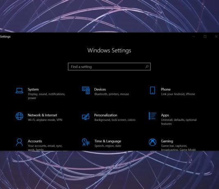This screenshot has width=219, height=189.
Task: Minimize the Settings window
Action: click(194, 36)
